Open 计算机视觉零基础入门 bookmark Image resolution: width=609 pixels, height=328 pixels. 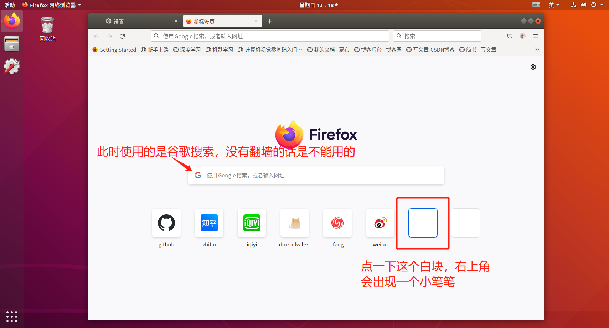270,50
